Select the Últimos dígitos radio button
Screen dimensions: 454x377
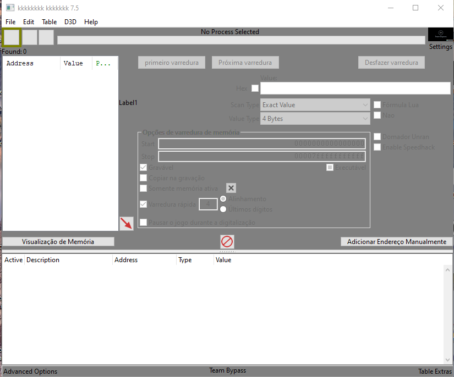pyautogui.click(x=223, y=209)
